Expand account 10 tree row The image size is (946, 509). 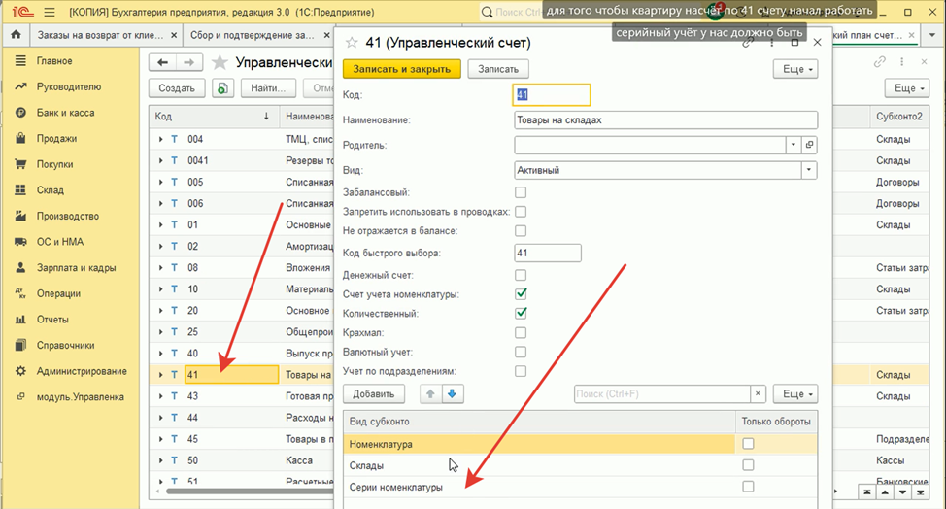tap(160, 289)
